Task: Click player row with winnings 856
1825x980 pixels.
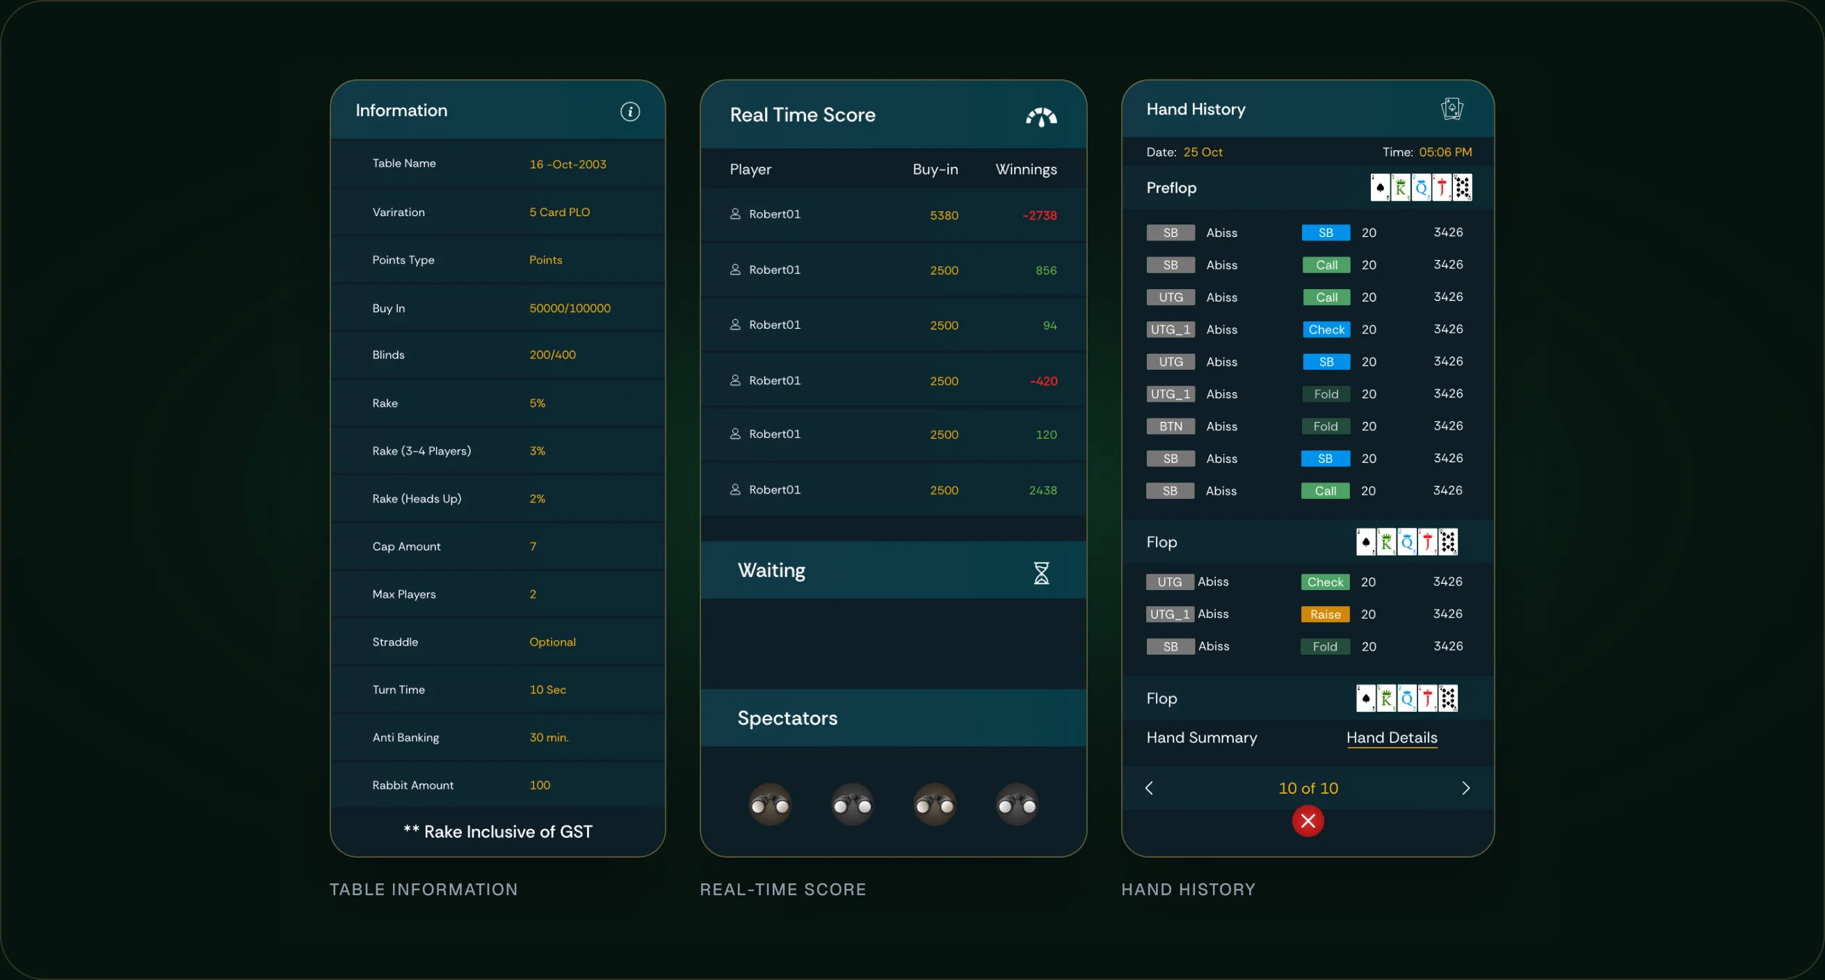Action: pyautogui.click(x=892, y=270)
